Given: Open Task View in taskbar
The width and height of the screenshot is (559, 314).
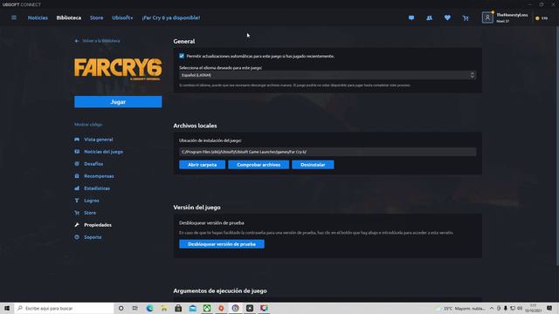Looking at the screenshot, I should [135, 308].
